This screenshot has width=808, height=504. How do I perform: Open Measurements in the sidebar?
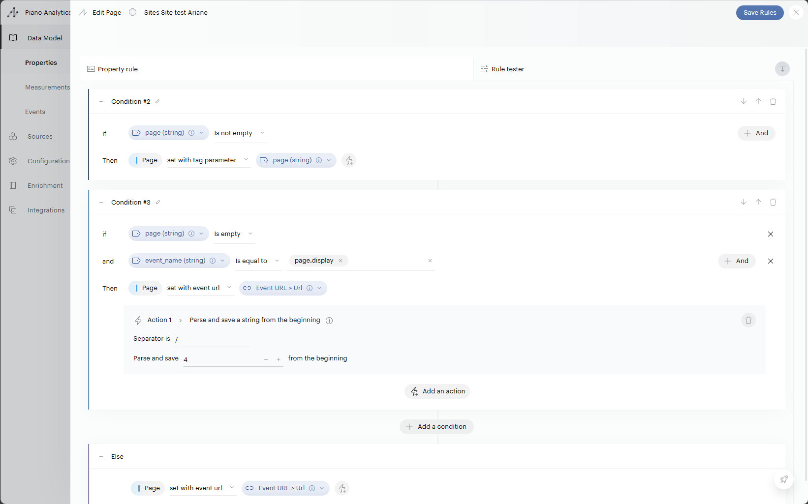coord(47,88)
